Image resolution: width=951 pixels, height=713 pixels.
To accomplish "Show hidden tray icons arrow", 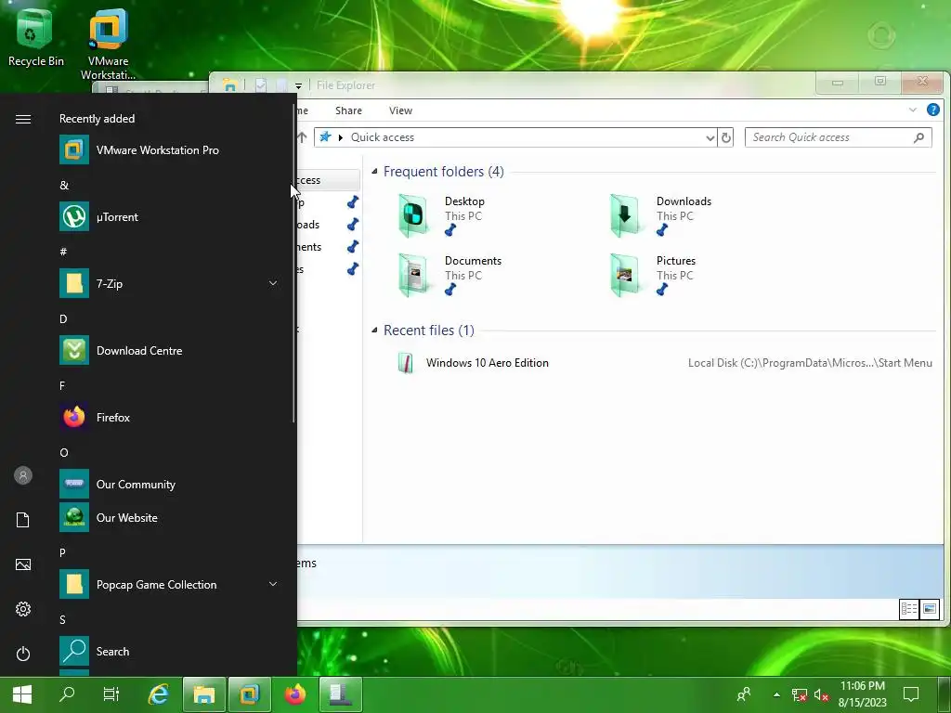I will [x=776, y=694].
